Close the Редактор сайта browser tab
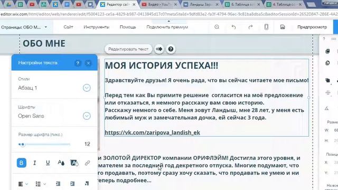 coord(134,4)
